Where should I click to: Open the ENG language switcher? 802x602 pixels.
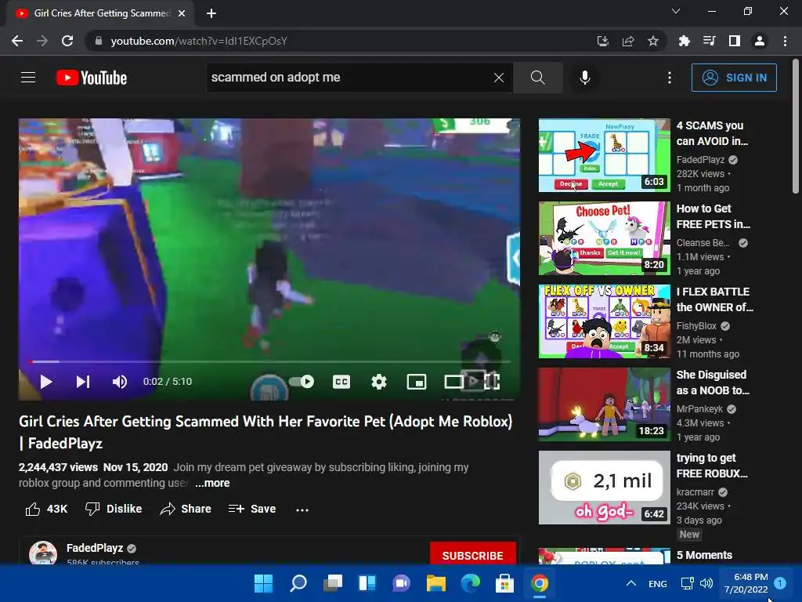pos(657,583)
